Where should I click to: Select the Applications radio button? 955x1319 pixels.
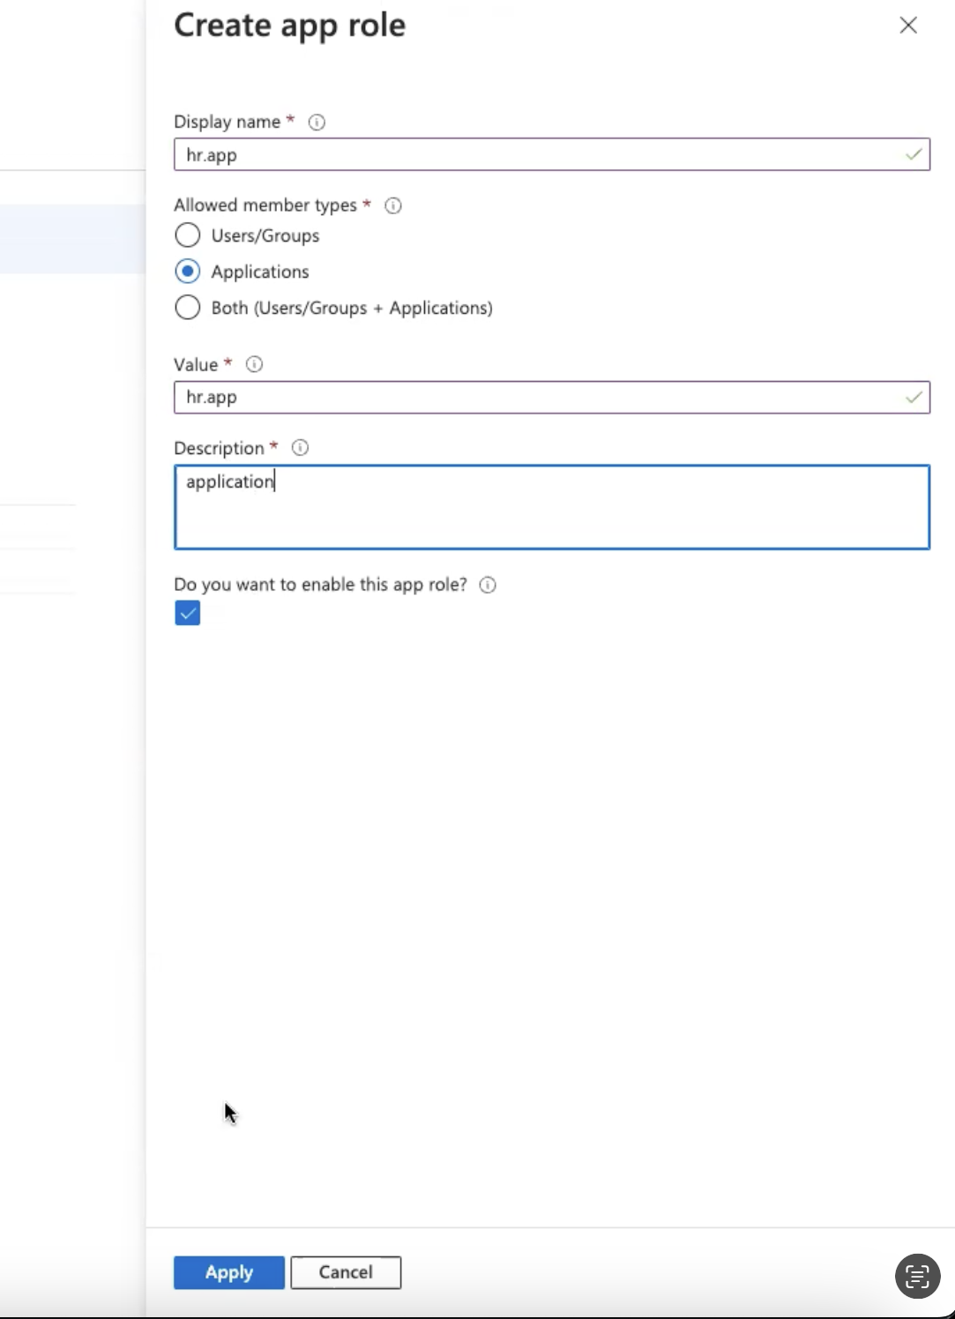pyautogui.click(x=187, y=271)
